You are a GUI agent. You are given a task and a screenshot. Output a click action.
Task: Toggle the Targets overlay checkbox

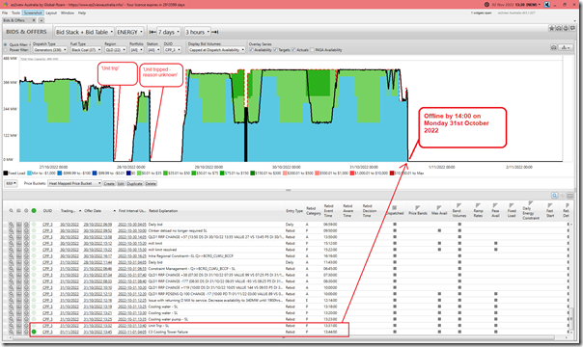275,50
